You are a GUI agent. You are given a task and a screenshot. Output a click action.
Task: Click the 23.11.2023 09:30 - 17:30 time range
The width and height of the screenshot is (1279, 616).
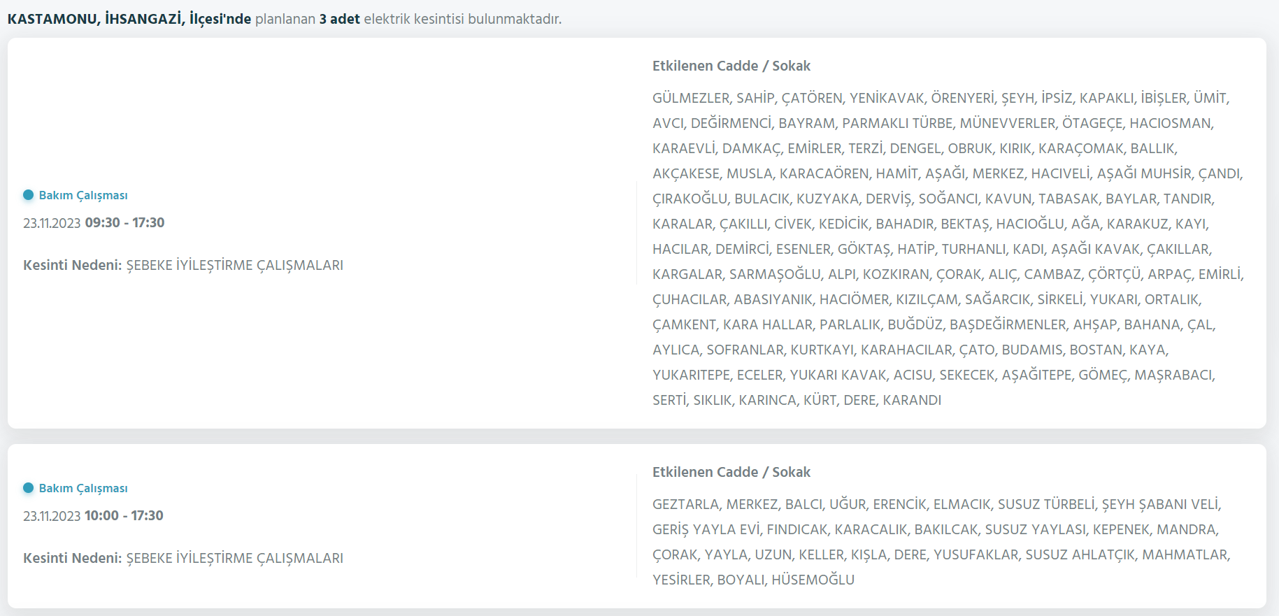(94, 223)
